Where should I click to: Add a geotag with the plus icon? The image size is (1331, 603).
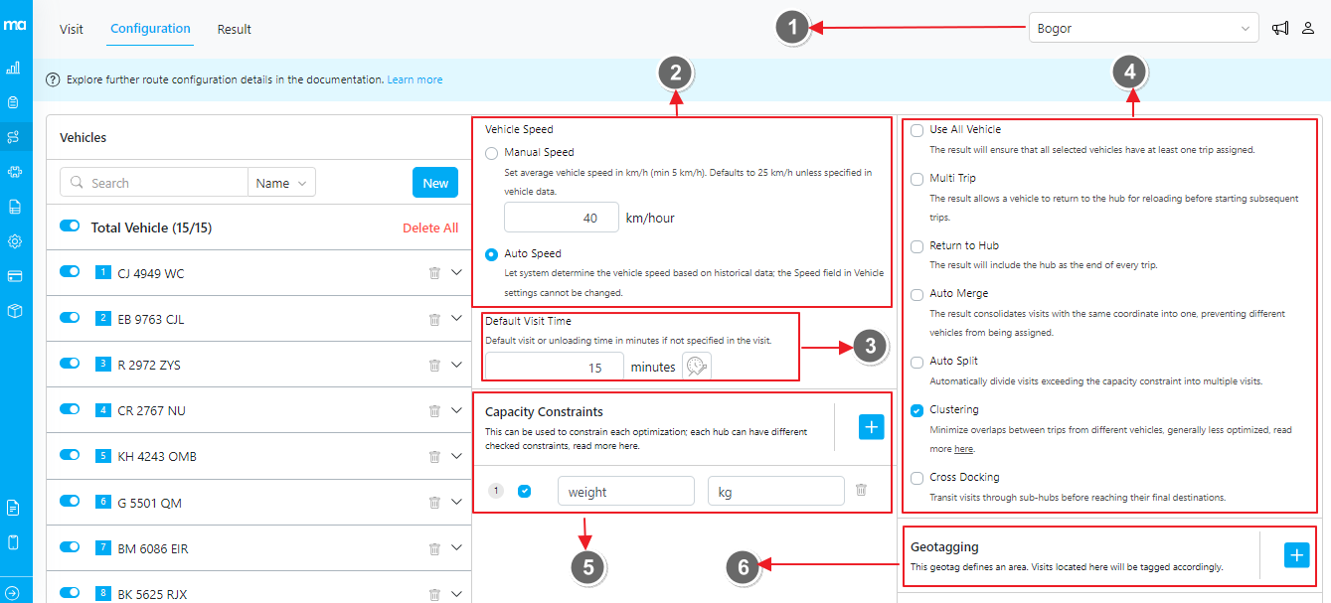(x=1296, y=555)
